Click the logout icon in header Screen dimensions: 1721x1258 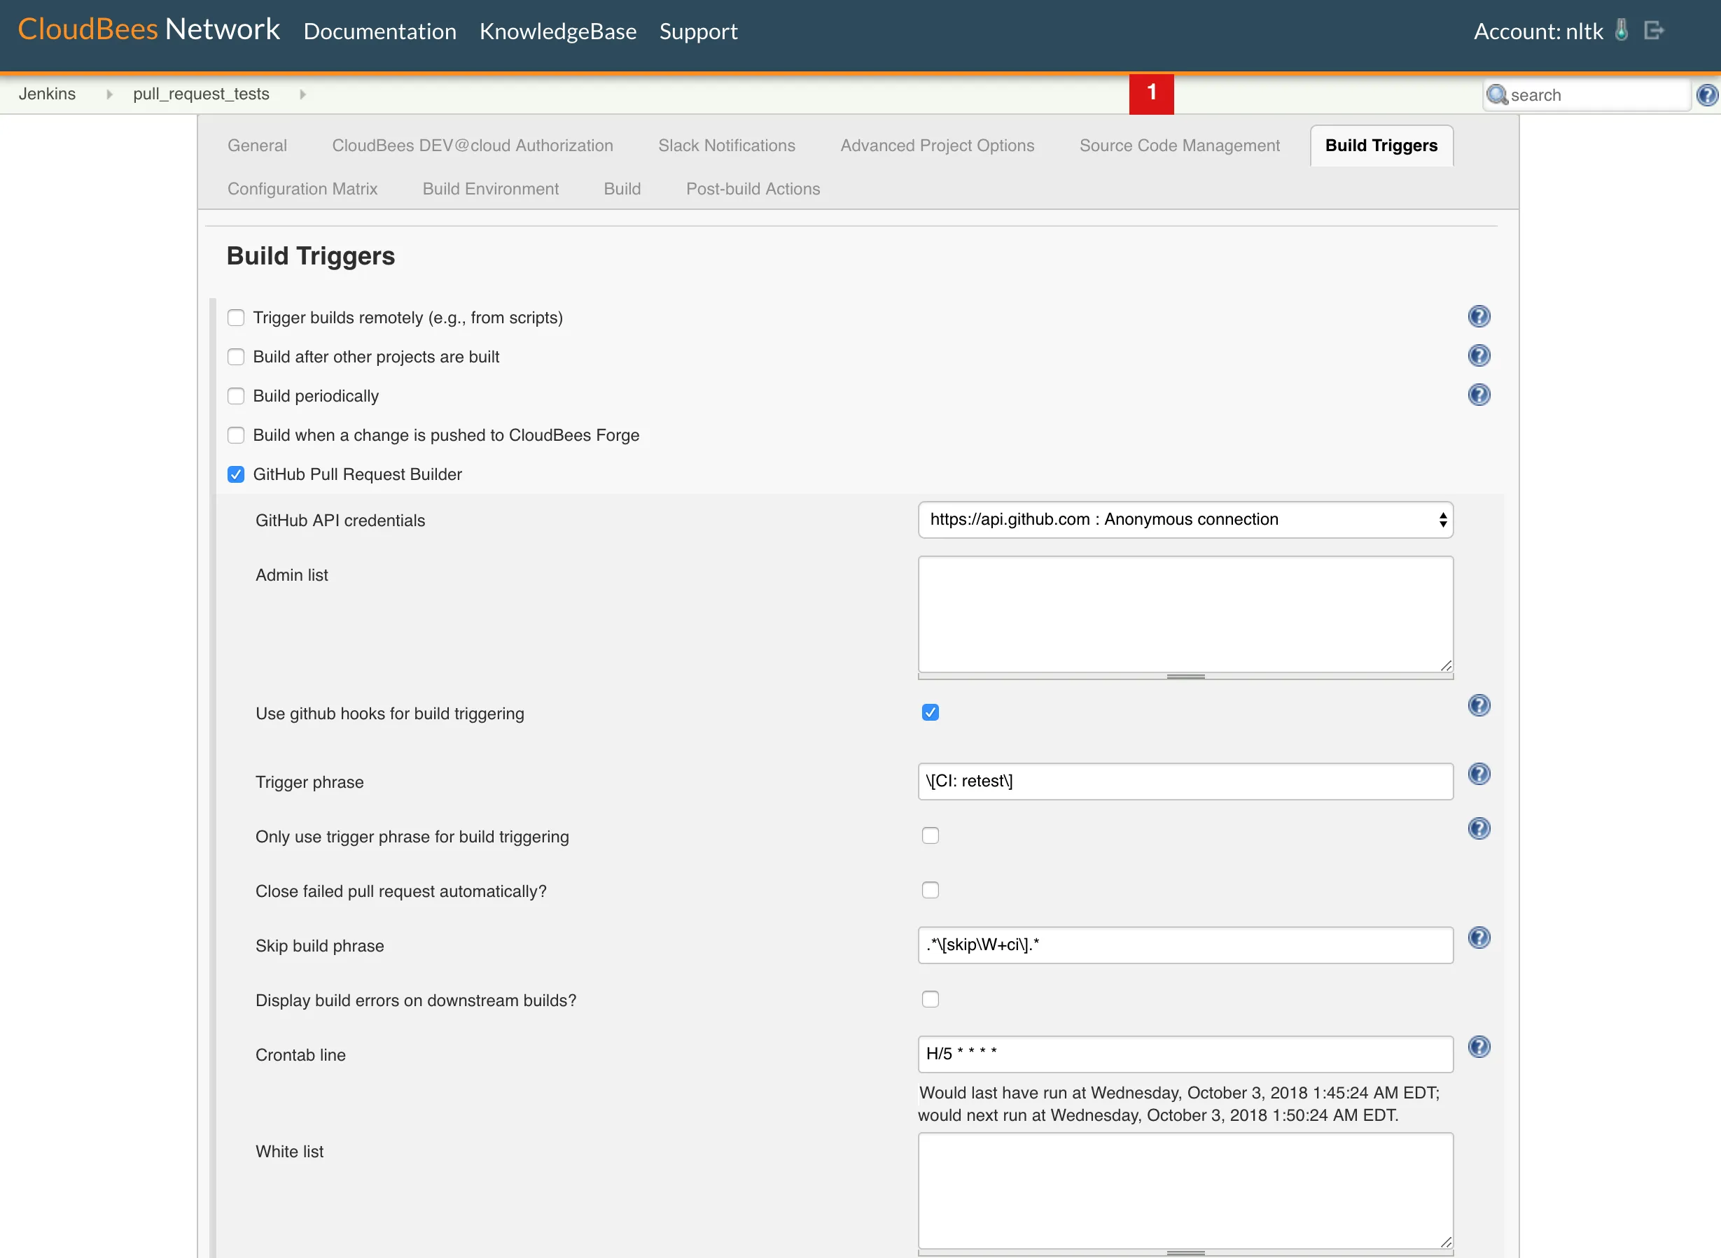[1653, 31]
